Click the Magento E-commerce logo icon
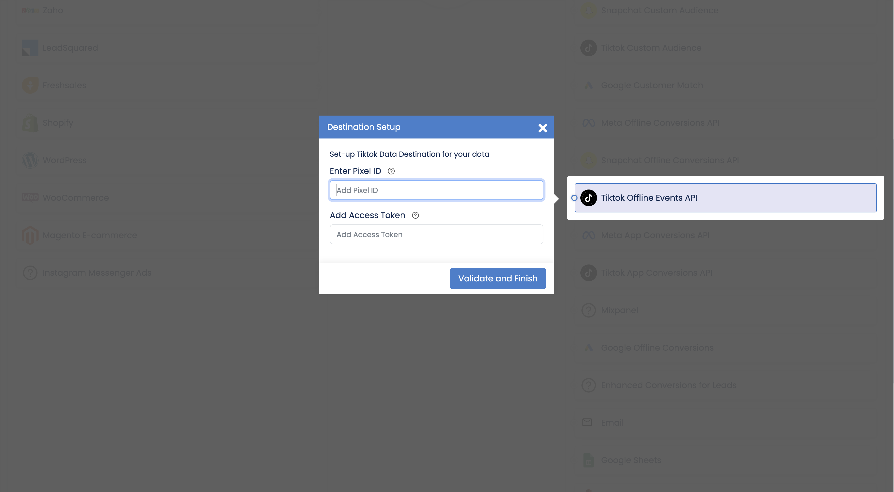 (30, 235)
